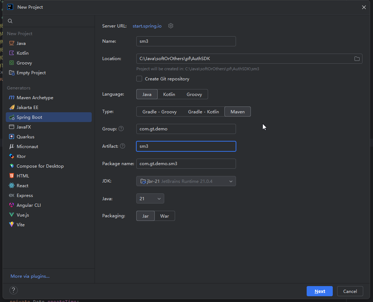Select Maven Archetype generator
This screenshot has width=373, height=302.
pos(49,97)
